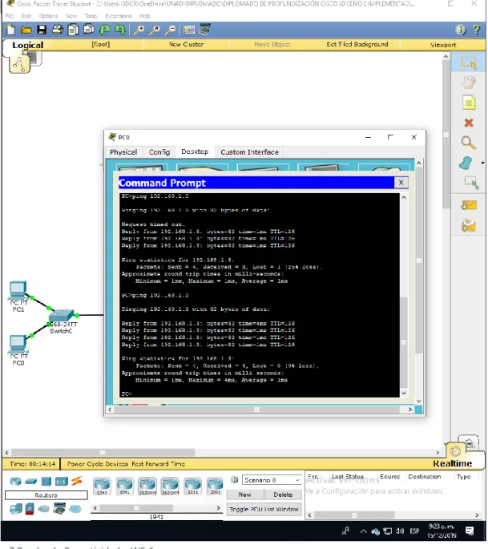Open the Options menu
This screenshot has width=488, height=549.
click(x=48, y=16)
